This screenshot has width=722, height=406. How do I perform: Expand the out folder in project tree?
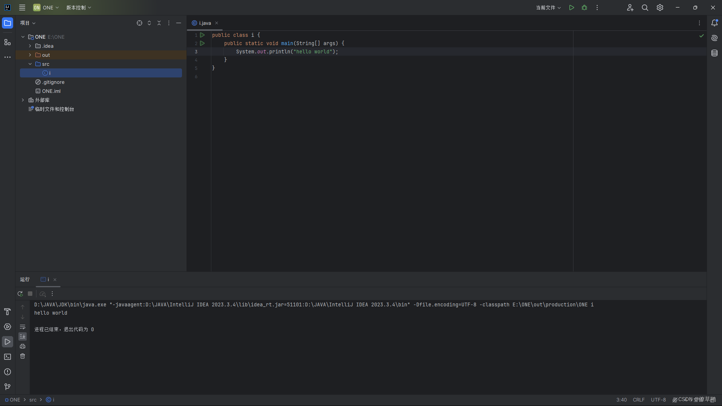30,55
